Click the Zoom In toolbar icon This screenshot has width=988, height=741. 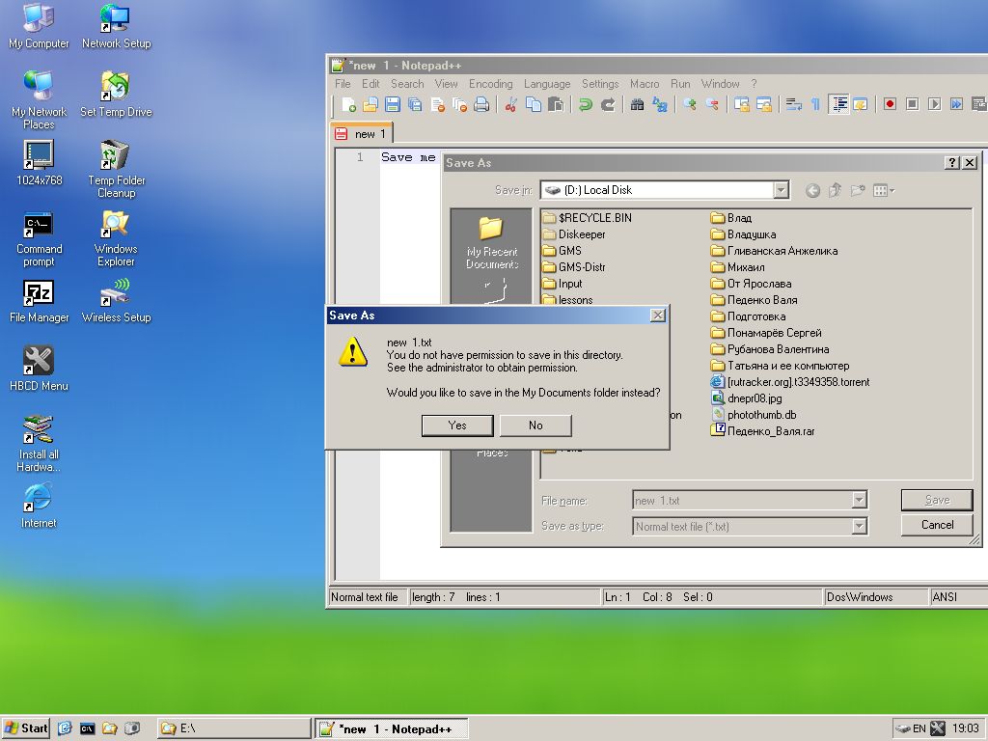tap(689, 105)
